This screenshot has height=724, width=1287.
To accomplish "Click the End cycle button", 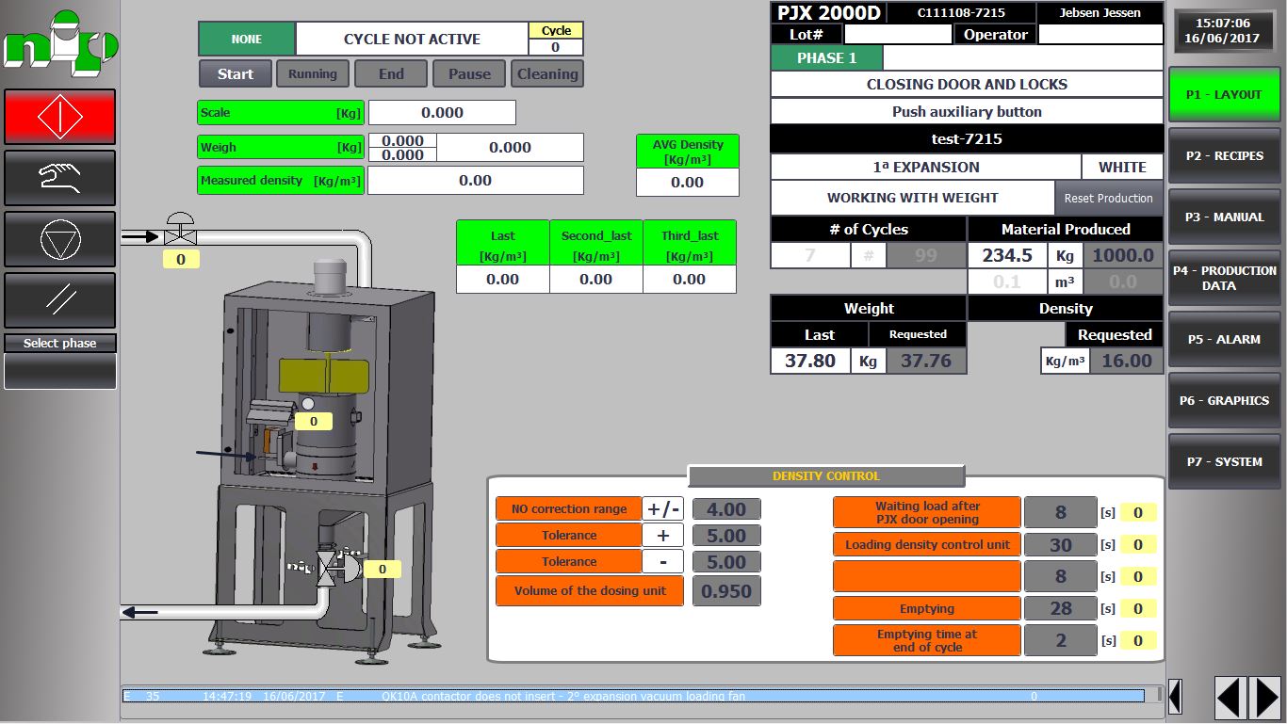I will pyautogui.click(x=391, y=74).
